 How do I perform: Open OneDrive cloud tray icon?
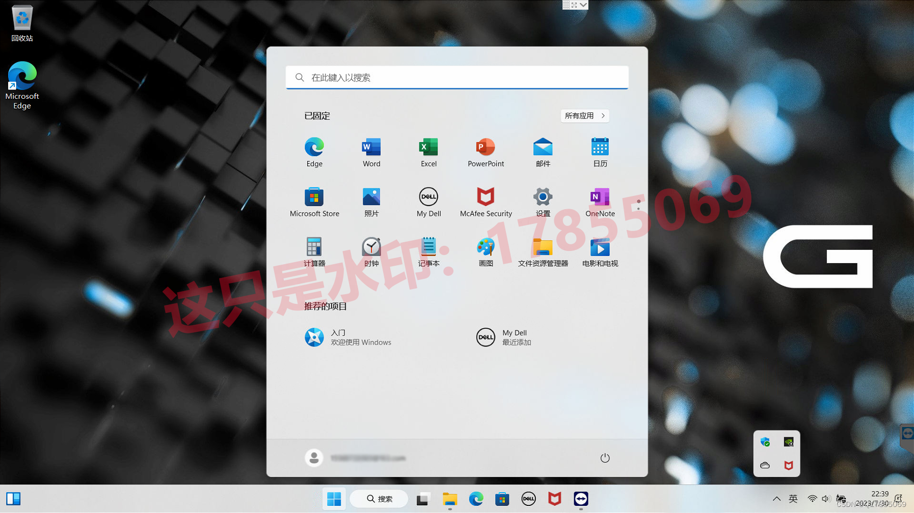point(765,465)
